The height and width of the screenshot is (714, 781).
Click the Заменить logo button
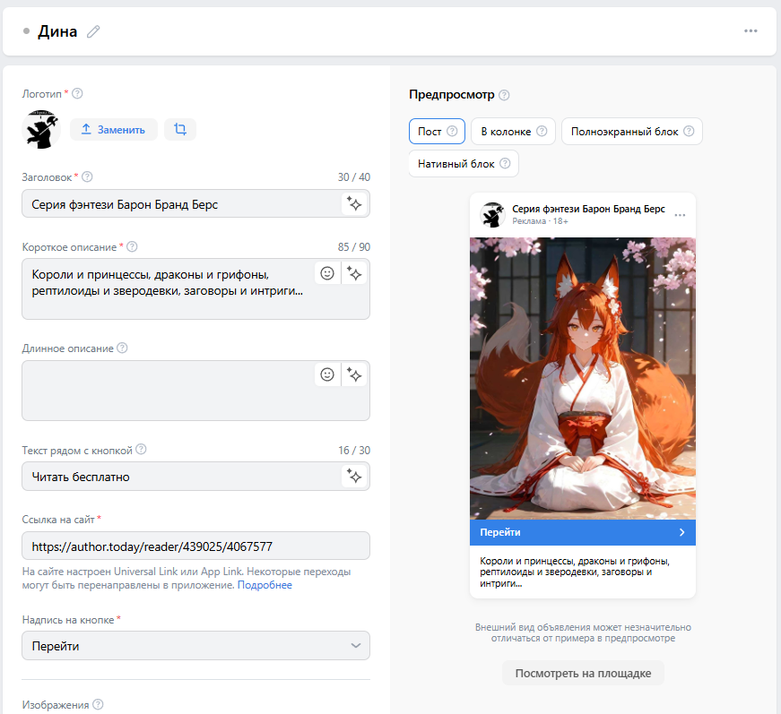point(114,129)
